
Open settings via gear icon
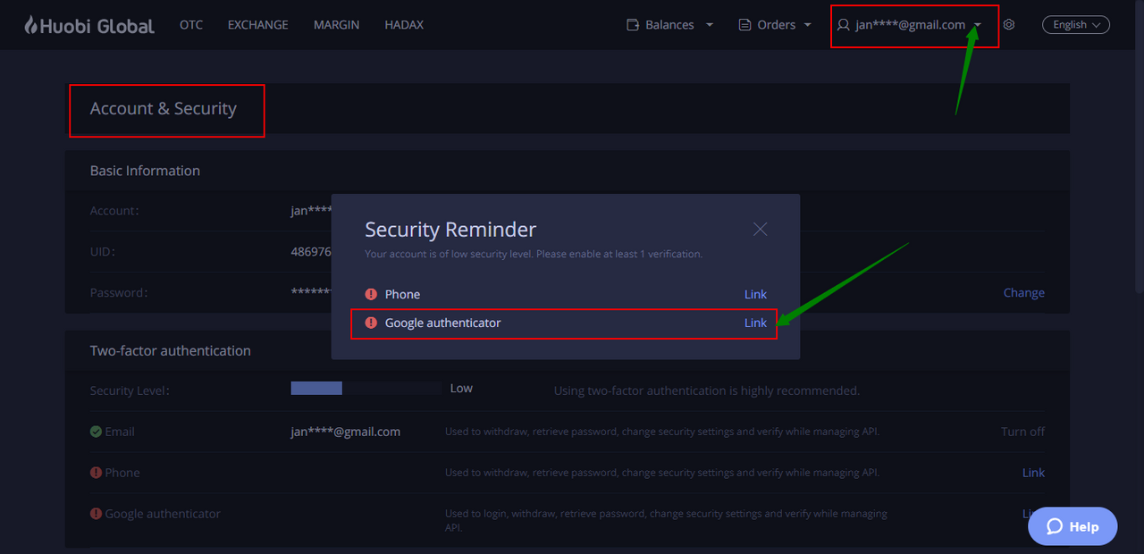click(1009, 25)
